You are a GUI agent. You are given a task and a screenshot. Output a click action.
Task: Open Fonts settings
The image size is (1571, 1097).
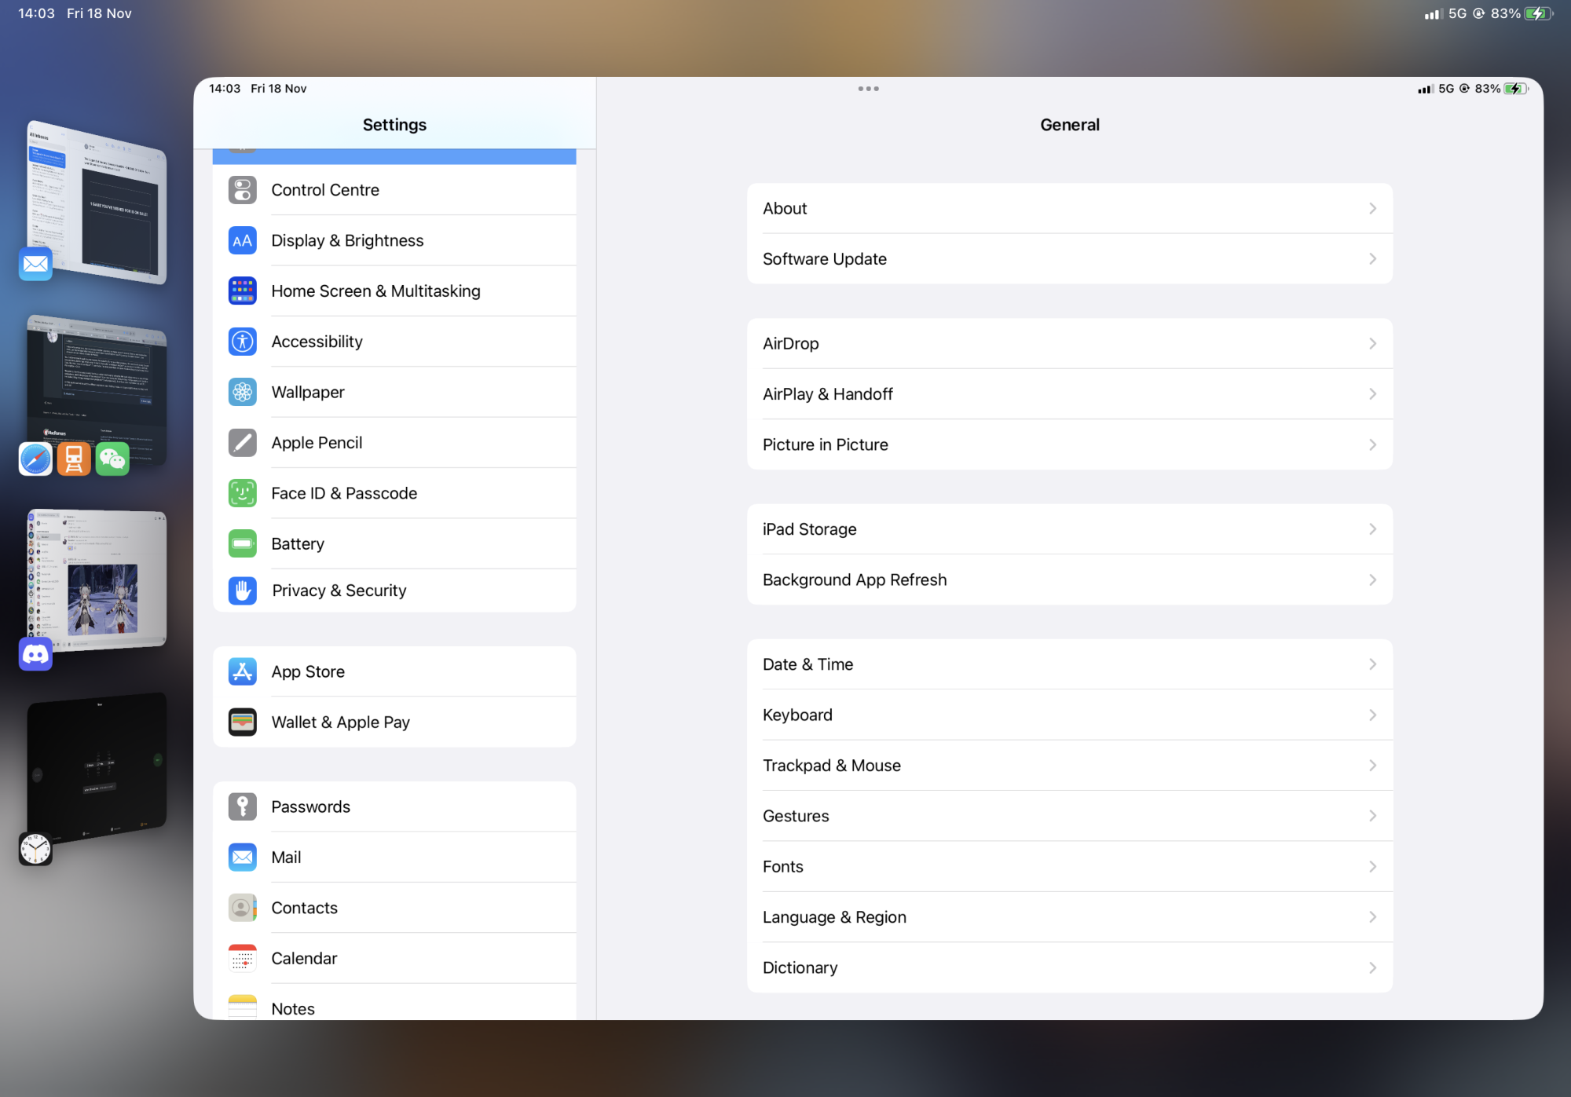tap(1069, 866)
